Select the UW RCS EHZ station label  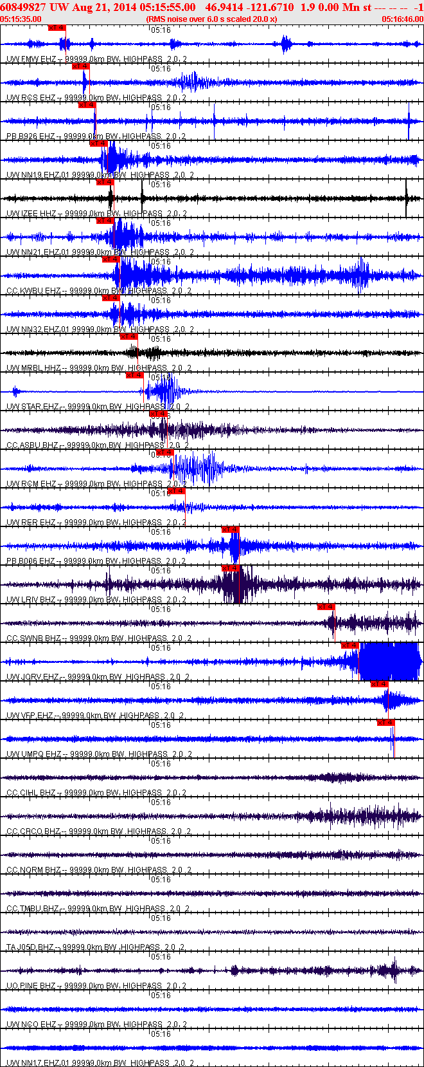tap(31, 98)
